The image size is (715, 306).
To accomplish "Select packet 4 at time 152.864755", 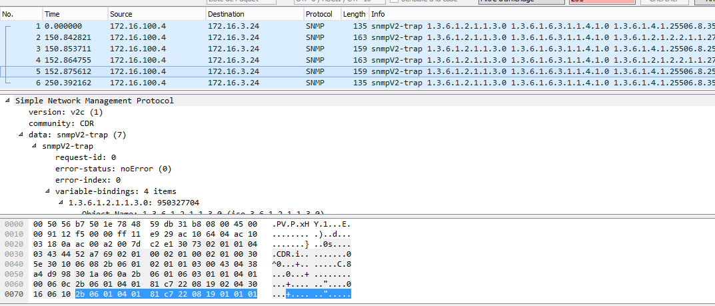I will click(x=357, y=60).
